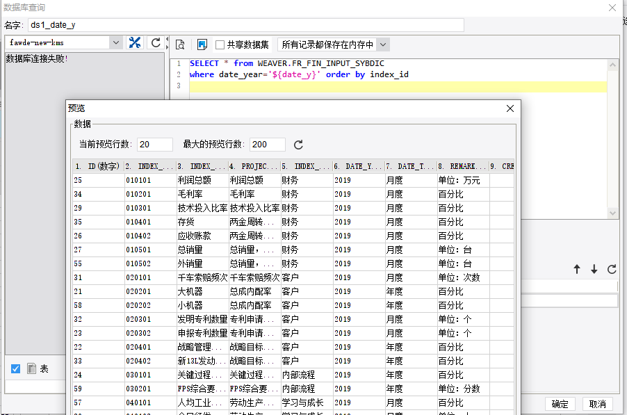Screen dimensions: 627x415
Task: Select cell 010101 in the preview table
Action: tap(150, 180)
